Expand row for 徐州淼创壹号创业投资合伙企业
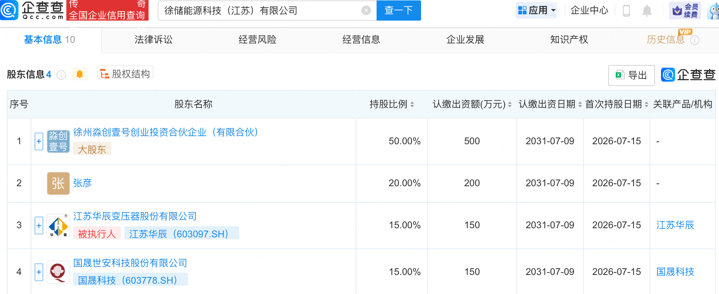Viewport: 719px width, 294px height. (39, 141)
